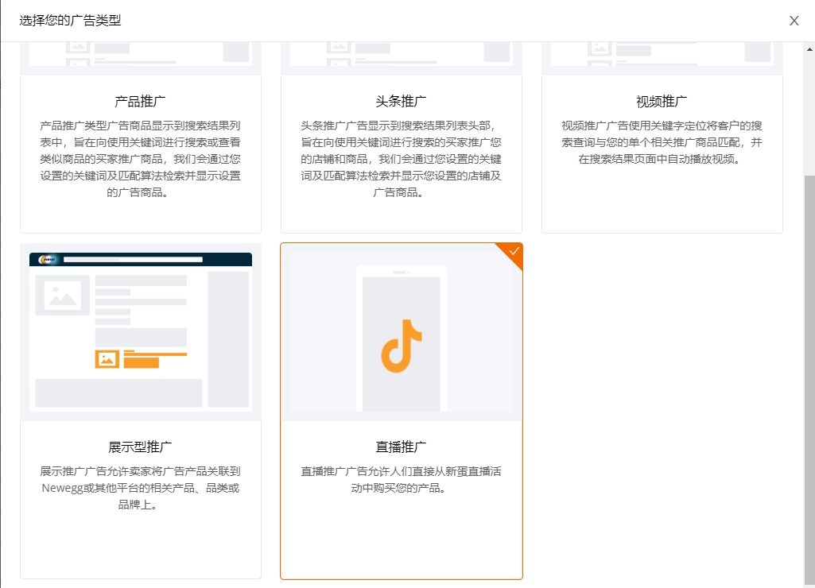Viewport: 815px width, 588px height.
Task: Click the Newegg logo in display preview
Action: coord(47,259)
